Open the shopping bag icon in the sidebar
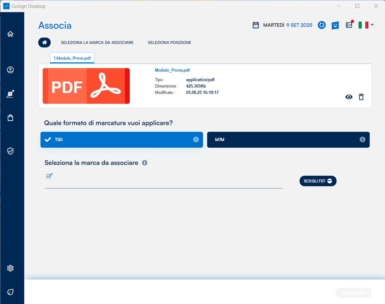The width and height of the screenshot is (385, 304). [11, 118]
